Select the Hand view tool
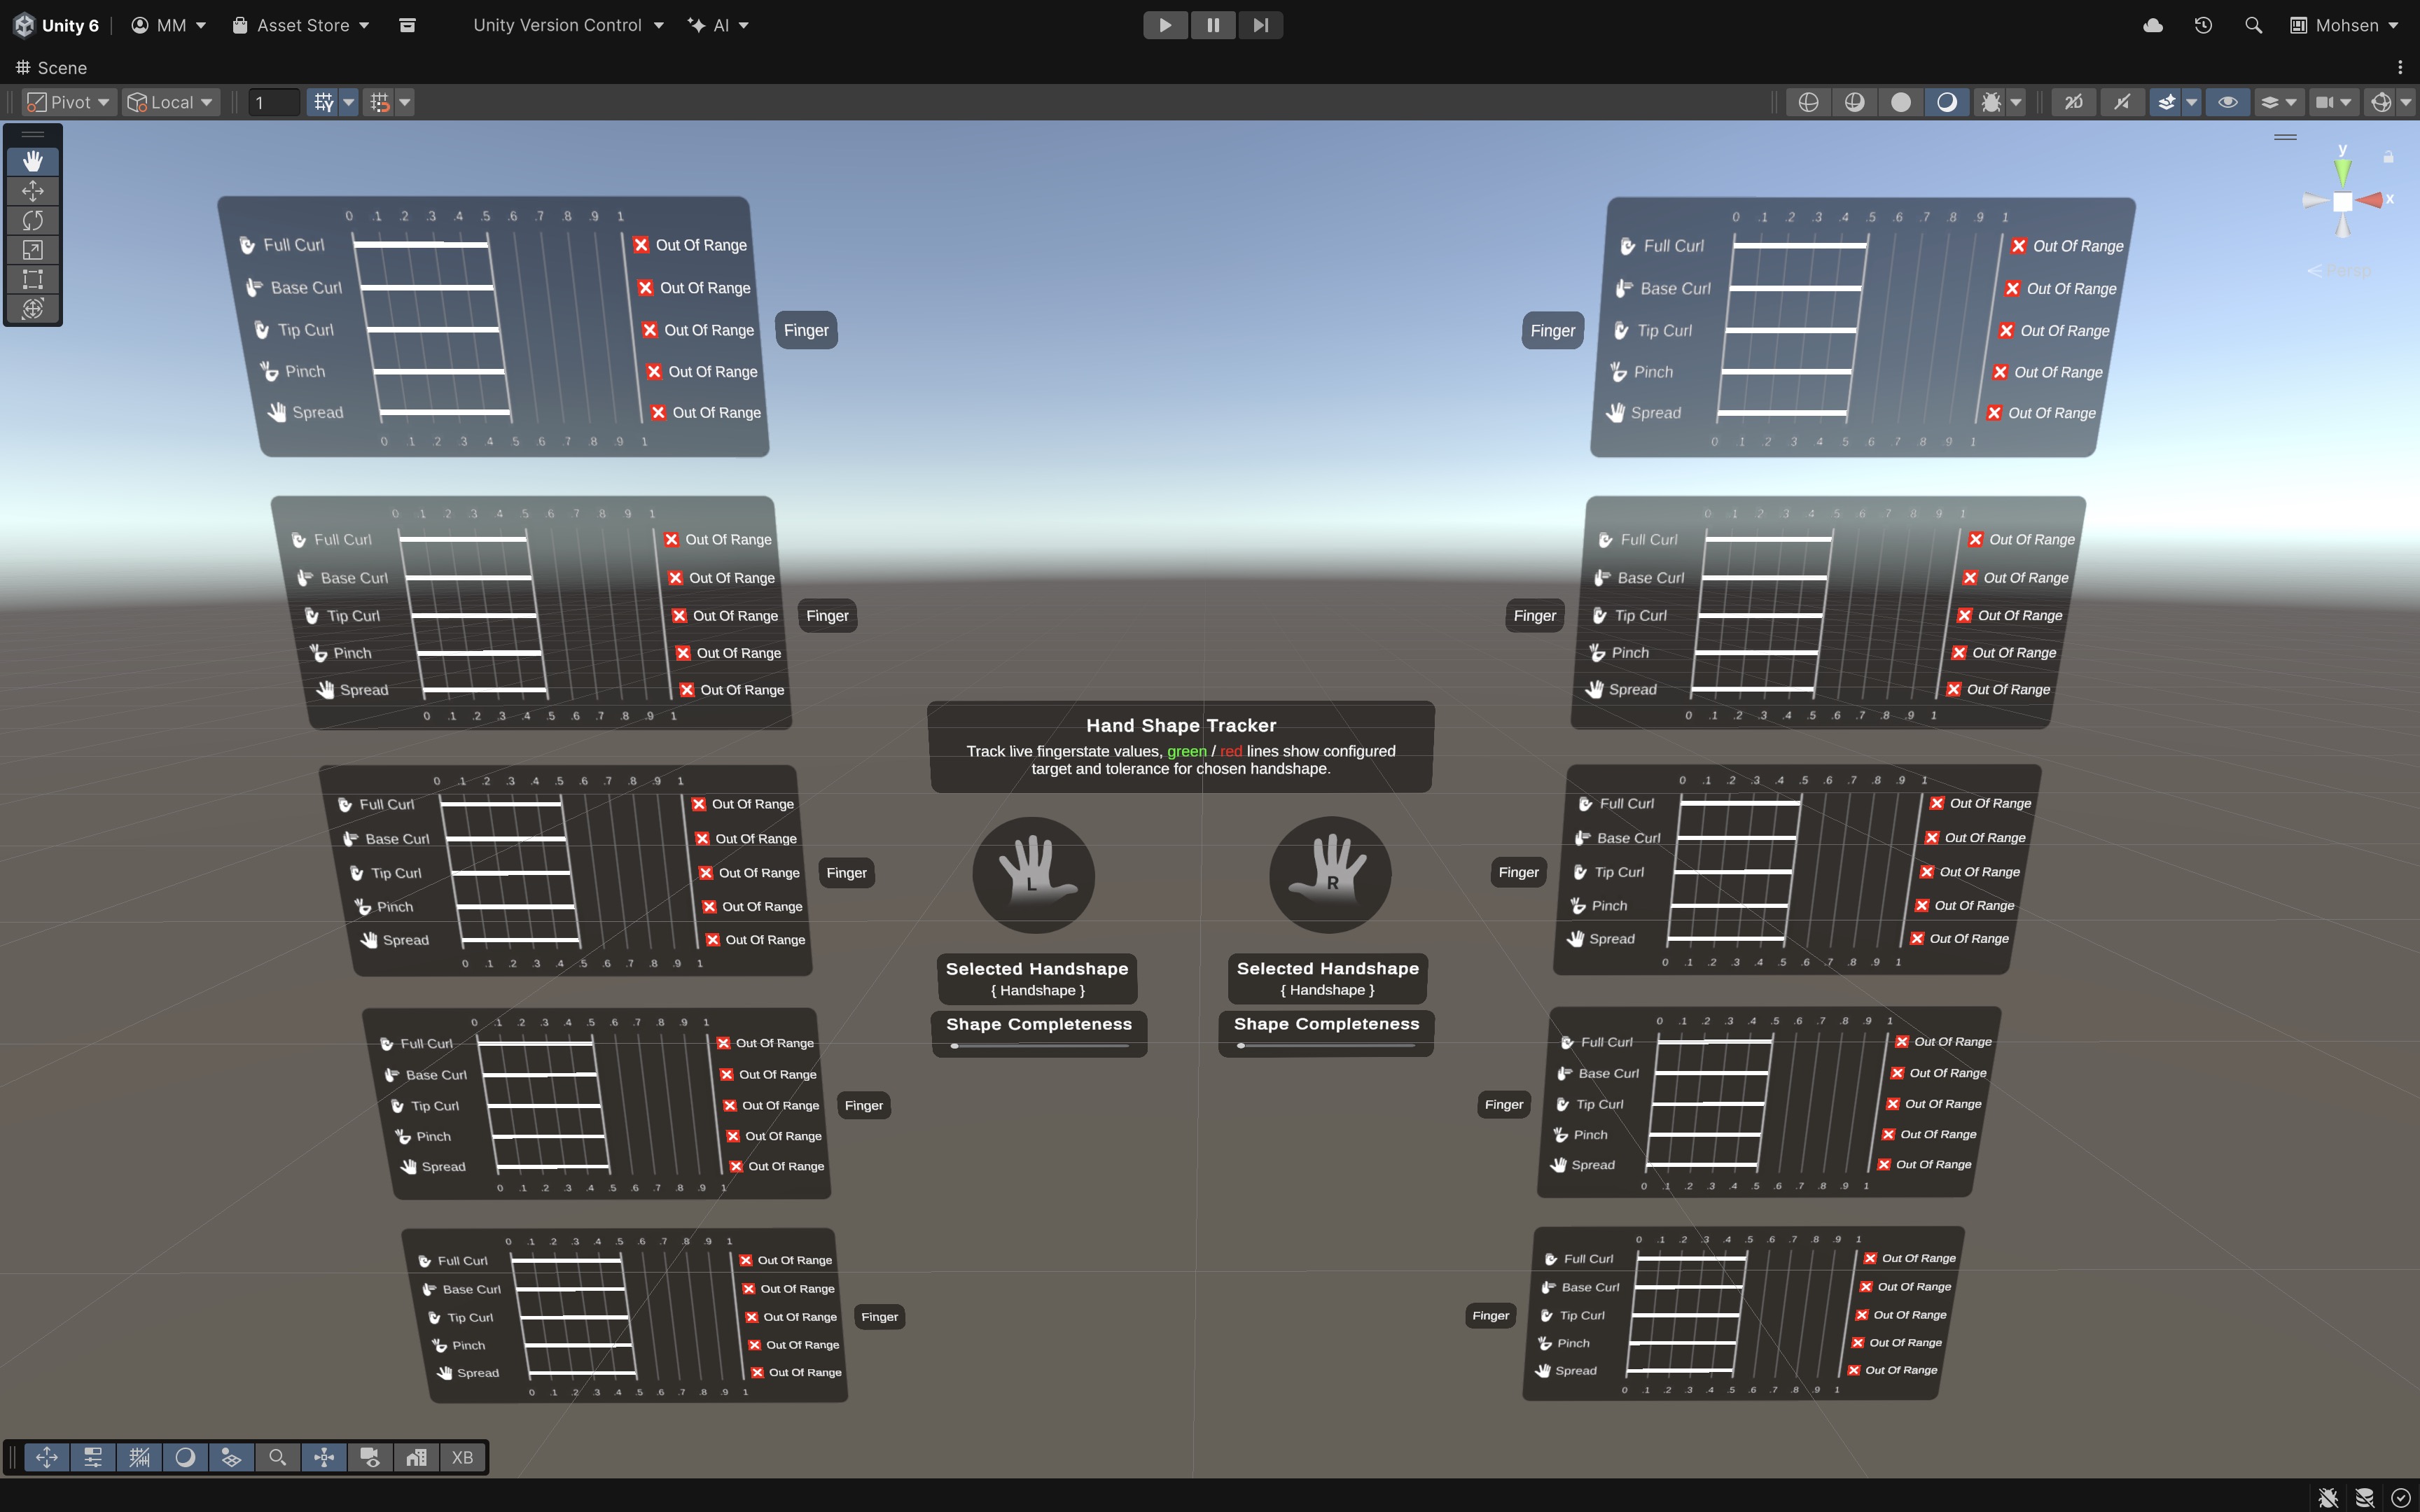 pos(33,161)
